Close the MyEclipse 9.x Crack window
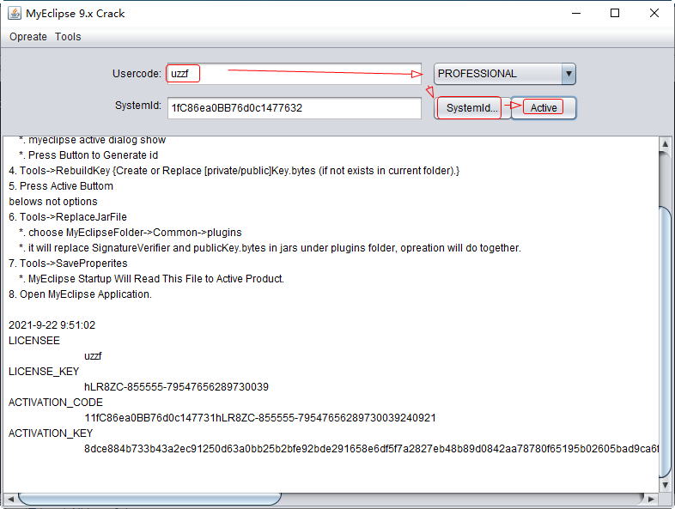675x509 pixels. tap(654, 14)
